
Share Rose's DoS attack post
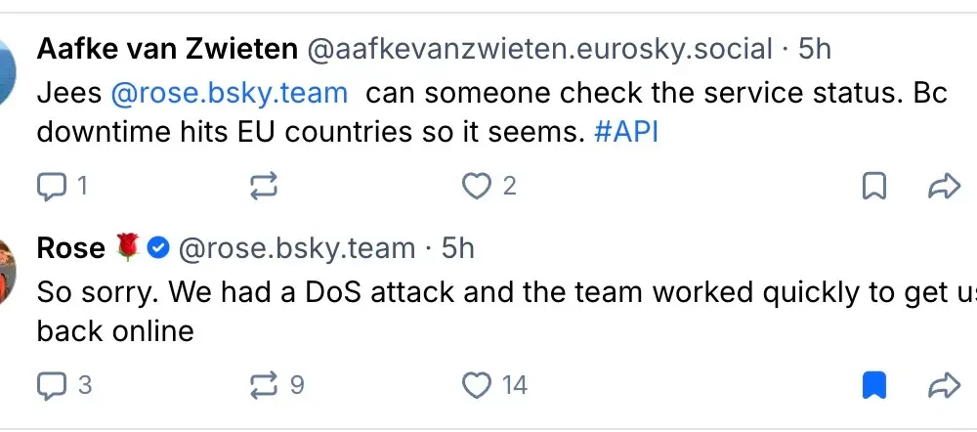[944, 386]
